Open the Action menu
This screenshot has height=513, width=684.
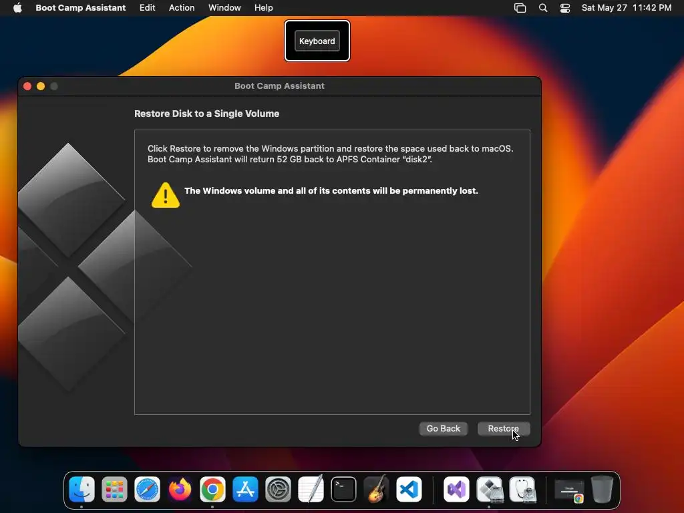pos(182,7)
